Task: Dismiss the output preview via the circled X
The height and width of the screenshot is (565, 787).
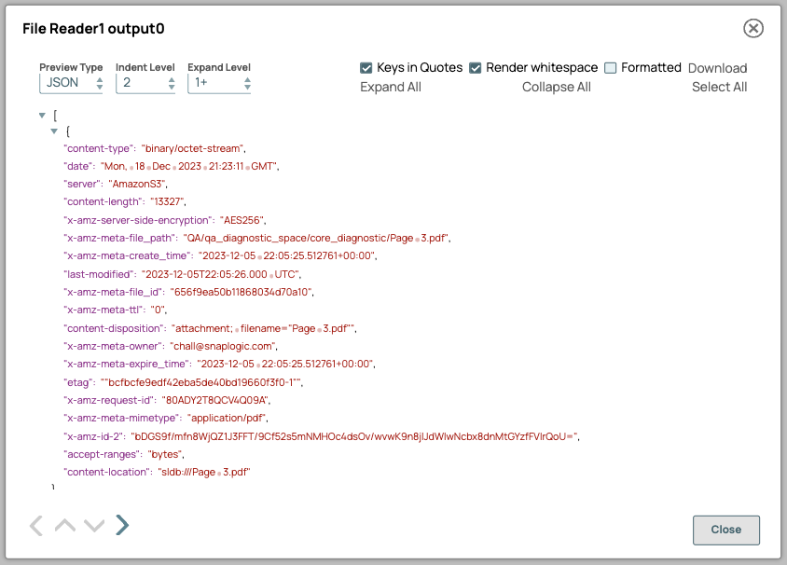Action: coord(753,28)
